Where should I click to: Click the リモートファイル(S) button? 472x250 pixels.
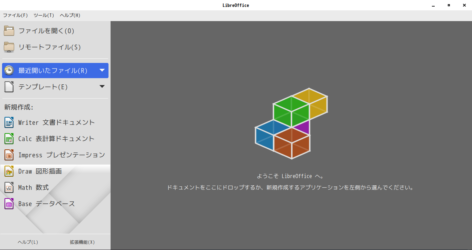[x=55, y=47]
